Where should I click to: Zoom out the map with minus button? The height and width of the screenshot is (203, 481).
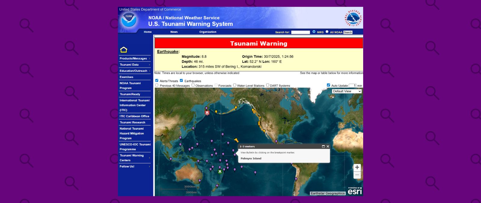357,175
